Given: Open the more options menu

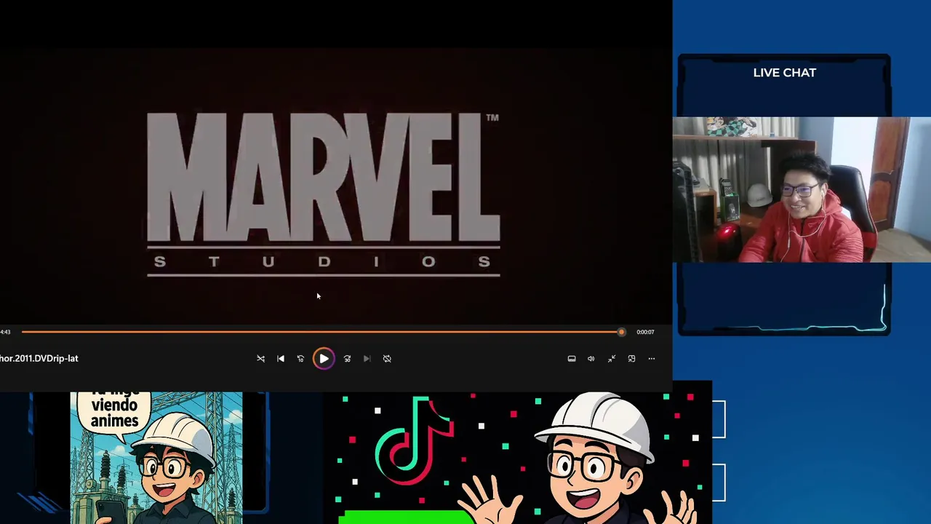Looking at the screenshot, I should (652, 358).
